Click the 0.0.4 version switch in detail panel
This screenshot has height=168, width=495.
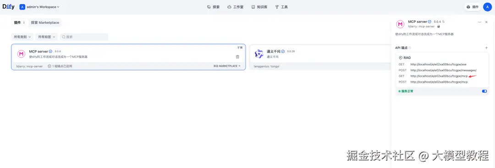point(439,22)
